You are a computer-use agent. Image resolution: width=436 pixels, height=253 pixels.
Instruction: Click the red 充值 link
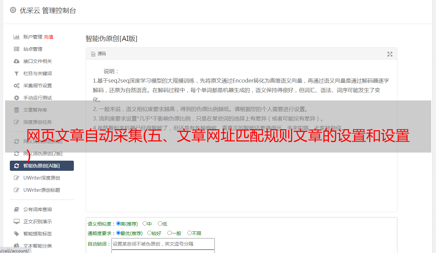click(x=48, y=37)
